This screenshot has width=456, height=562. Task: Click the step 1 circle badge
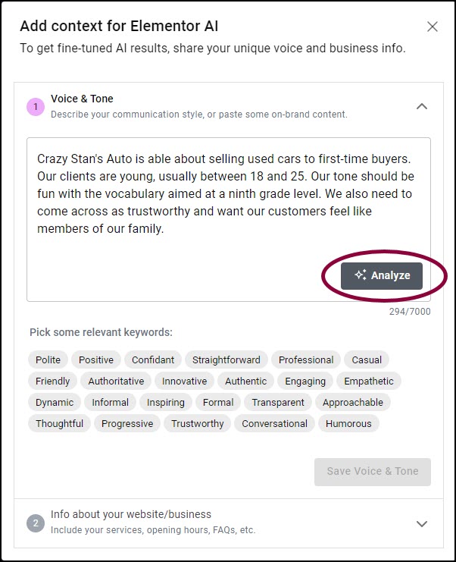click(36, 106)
